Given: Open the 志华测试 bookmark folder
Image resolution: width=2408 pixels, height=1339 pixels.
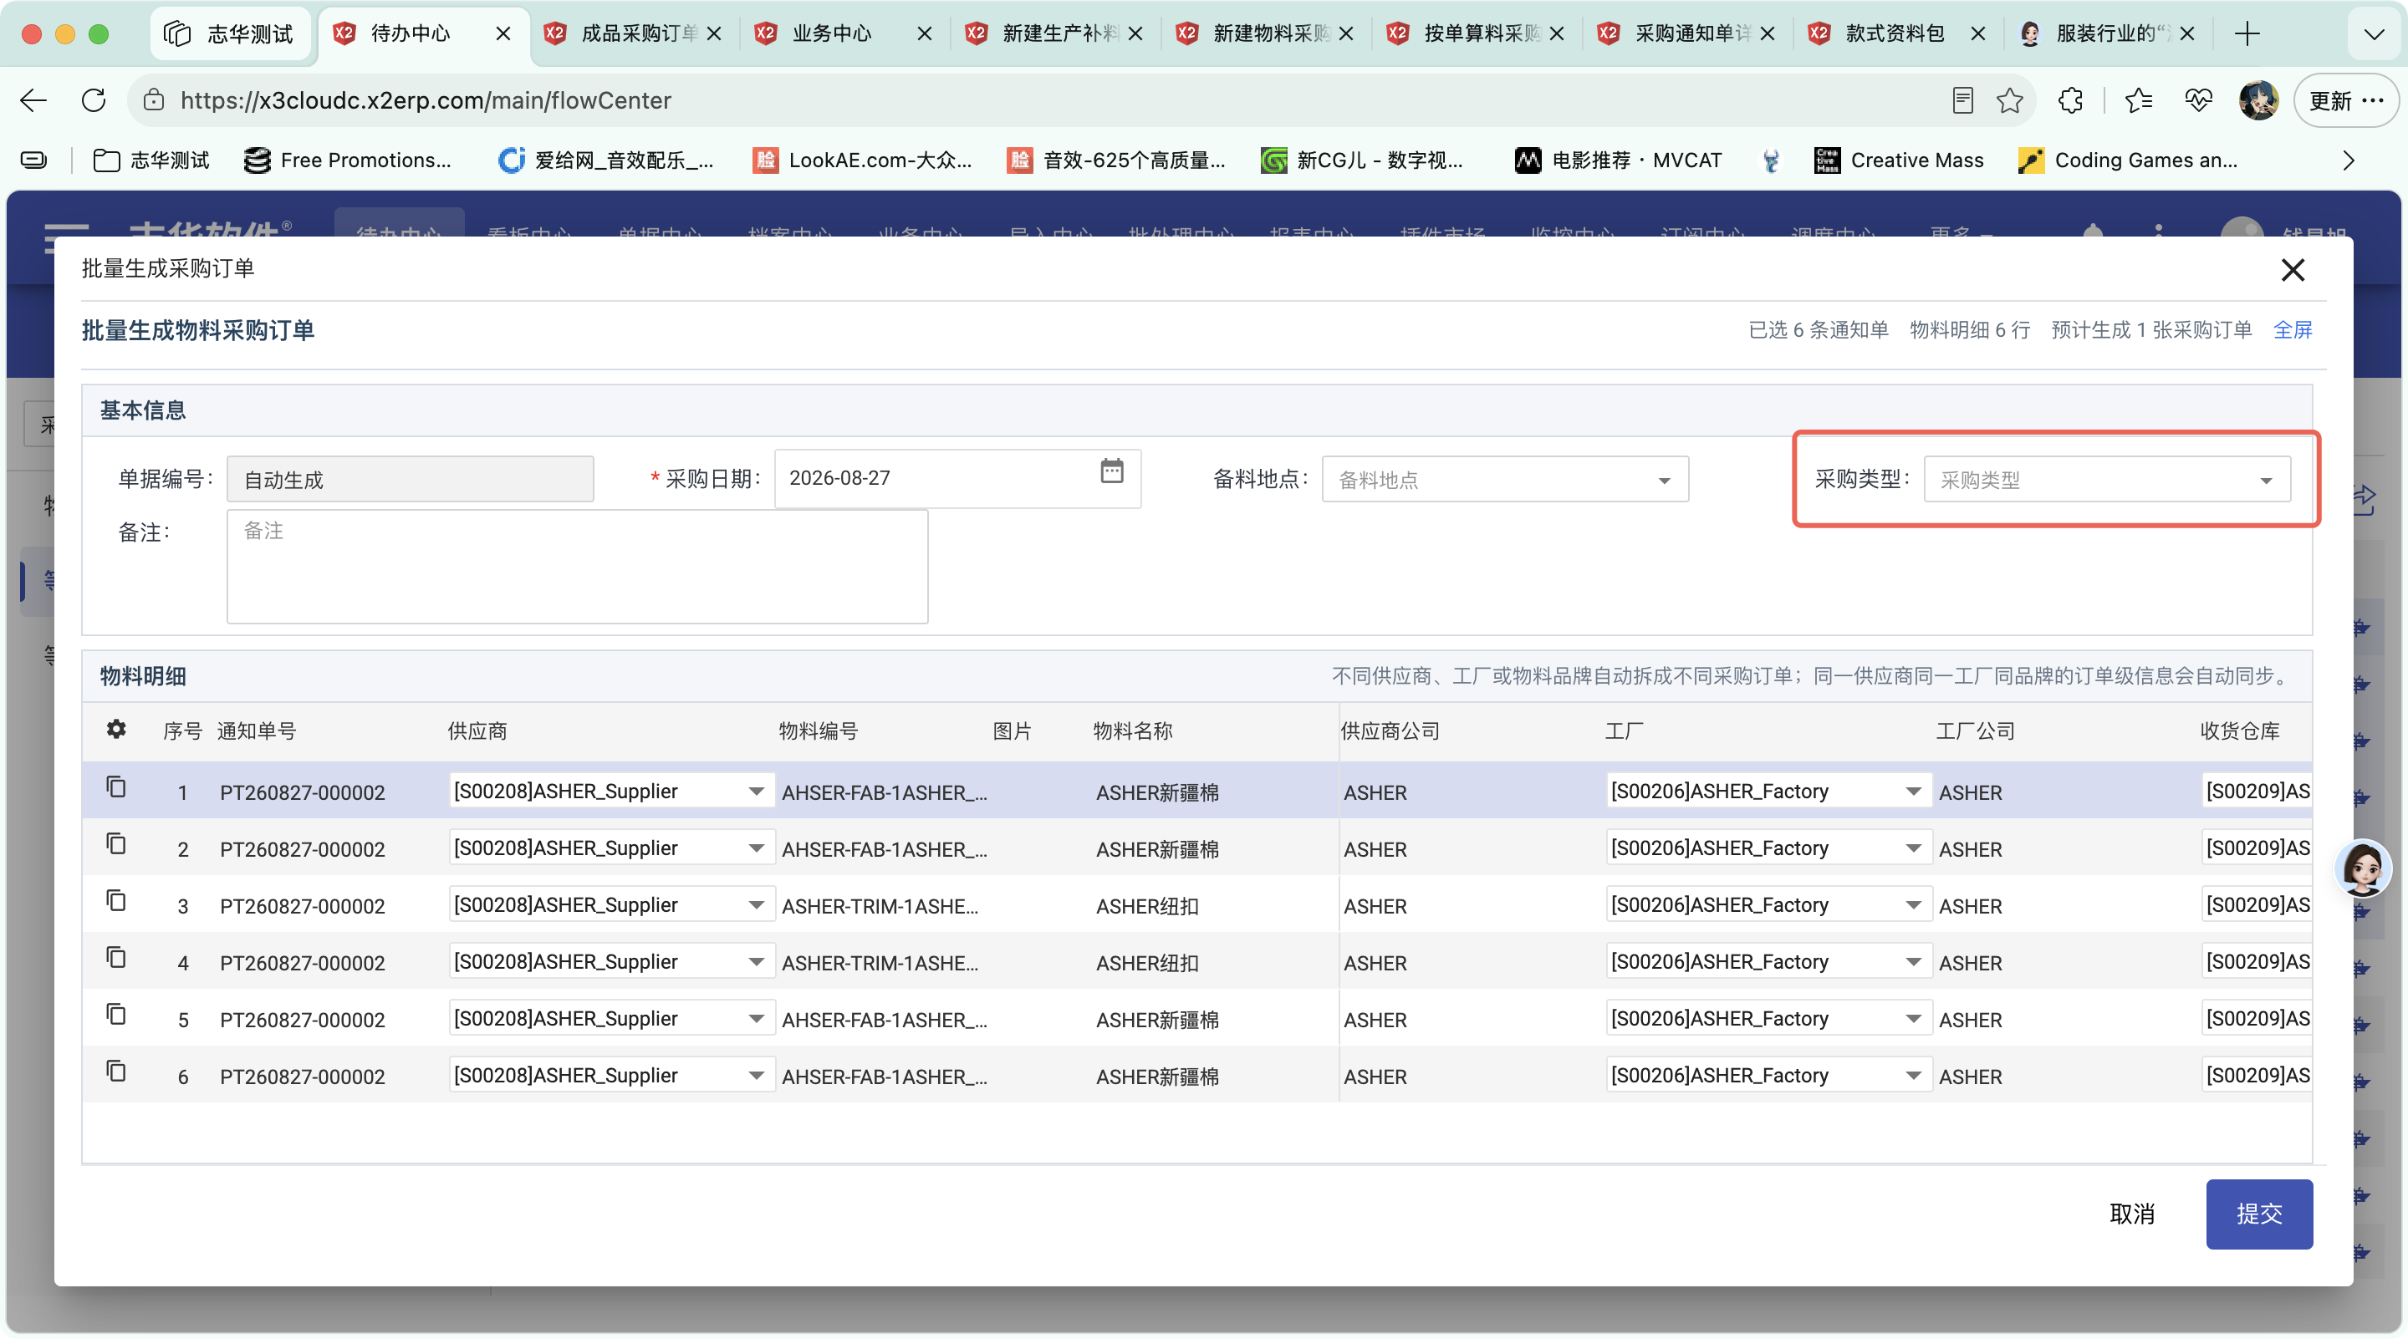Looking at the screenshot, I should 151,160.
